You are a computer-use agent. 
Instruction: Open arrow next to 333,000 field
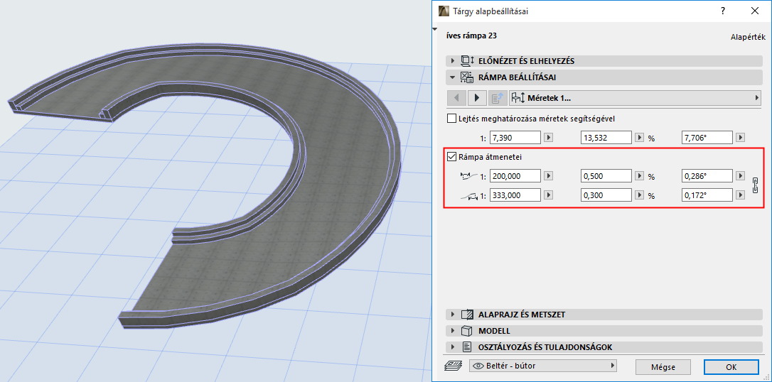click(548, 195)
